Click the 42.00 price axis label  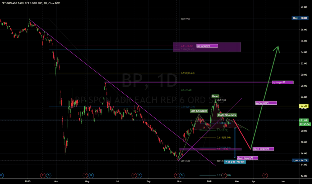pyautogui.click(x=304, y=7)
